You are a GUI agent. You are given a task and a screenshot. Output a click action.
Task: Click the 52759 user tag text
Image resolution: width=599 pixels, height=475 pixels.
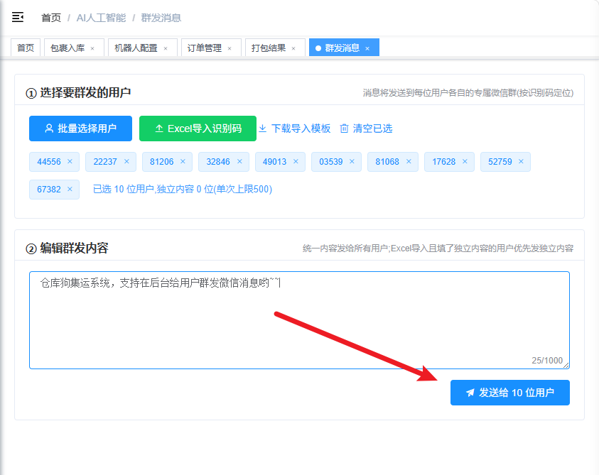point(500,161)
